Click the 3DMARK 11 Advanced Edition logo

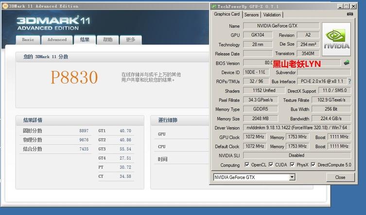click(x=53, y=23)
